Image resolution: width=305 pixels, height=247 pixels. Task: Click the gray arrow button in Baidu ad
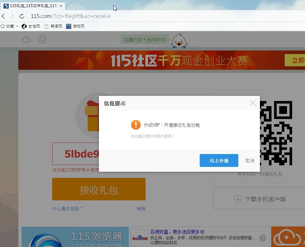tap(262, 238)
